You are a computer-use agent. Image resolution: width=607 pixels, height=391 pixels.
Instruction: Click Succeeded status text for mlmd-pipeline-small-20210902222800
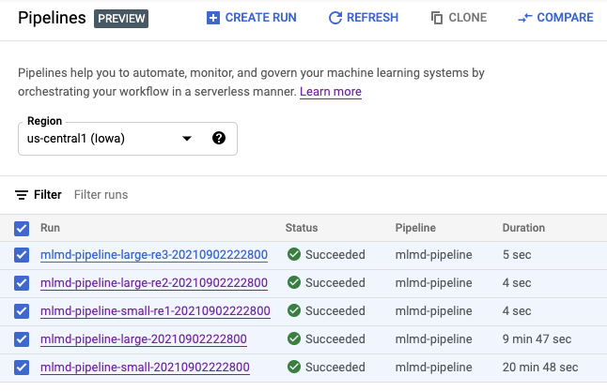(x=335, y=368)
